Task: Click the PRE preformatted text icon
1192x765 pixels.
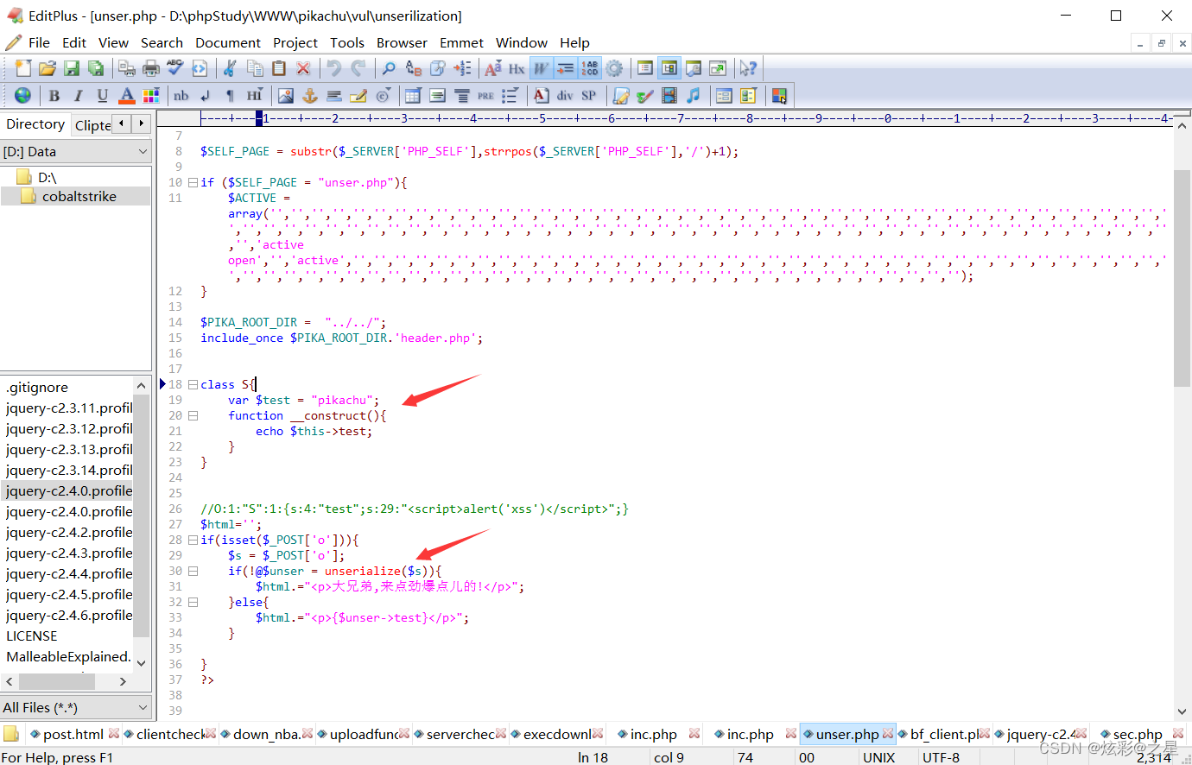Action: 486,96
